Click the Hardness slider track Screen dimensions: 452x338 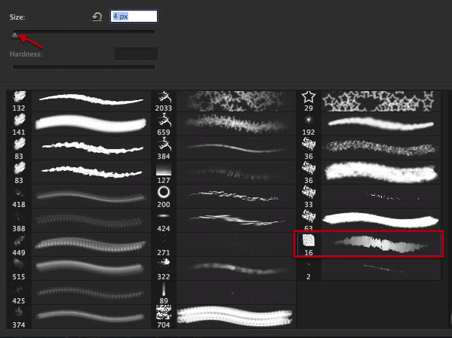85,67
